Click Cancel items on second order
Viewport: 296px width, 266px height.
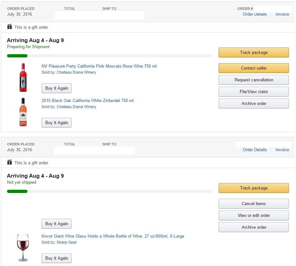coord(253,203)
